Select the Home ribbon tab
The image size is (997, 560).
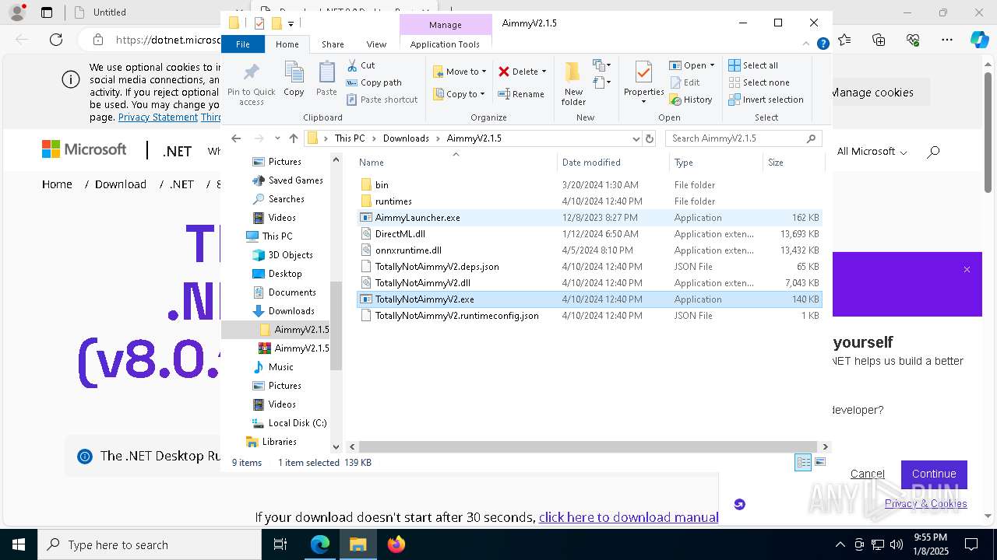[287, 44]
